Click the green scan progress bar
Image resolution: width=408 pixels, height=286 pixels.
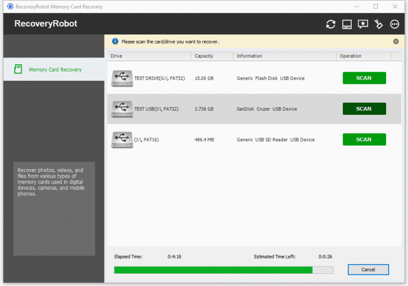[x=224, y=270]
